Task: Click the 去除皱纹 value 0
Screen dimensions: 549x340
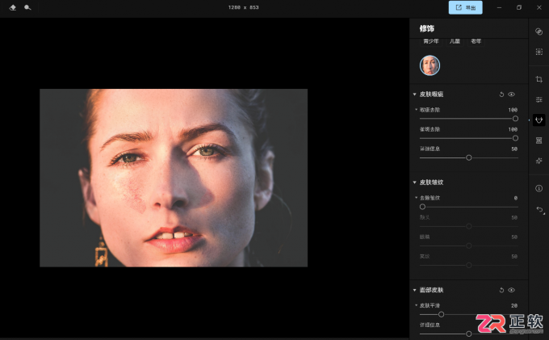Action: click(516, 198)
